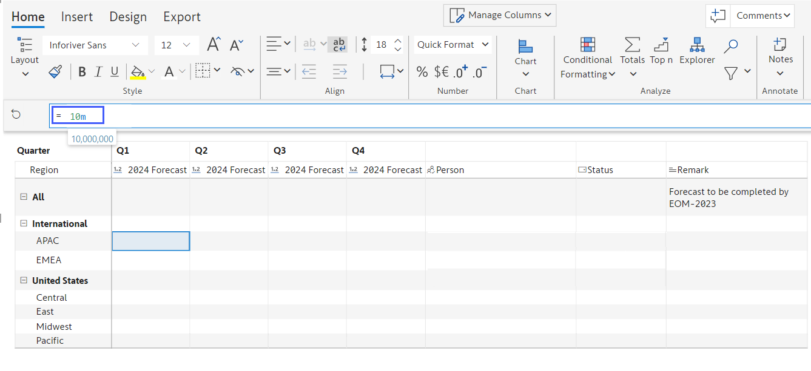Open the Inforiver Sans font dropdown
Image resolution: width=811 pixels, height=371 pixels.
tap(94, 45)
